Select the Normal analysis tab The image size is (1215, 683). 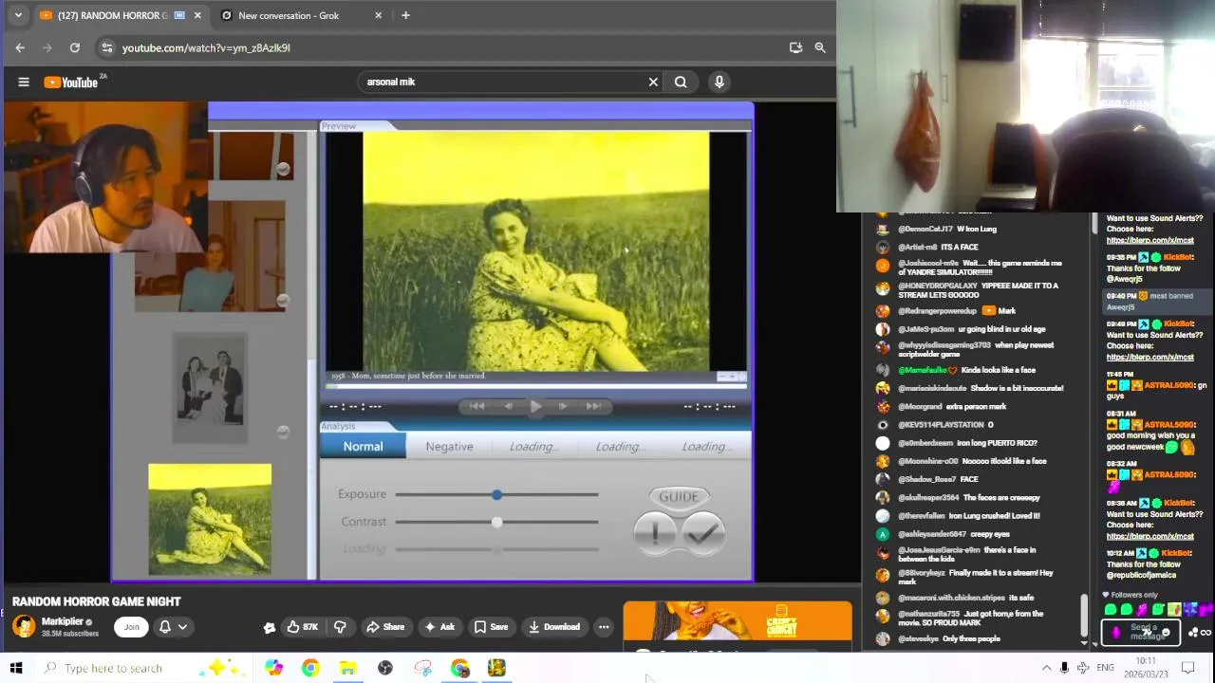363,446
